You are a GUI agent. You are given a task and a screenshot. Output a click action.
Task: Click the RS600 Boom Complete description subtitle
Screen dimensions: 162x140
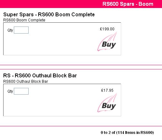click(24, 20)
